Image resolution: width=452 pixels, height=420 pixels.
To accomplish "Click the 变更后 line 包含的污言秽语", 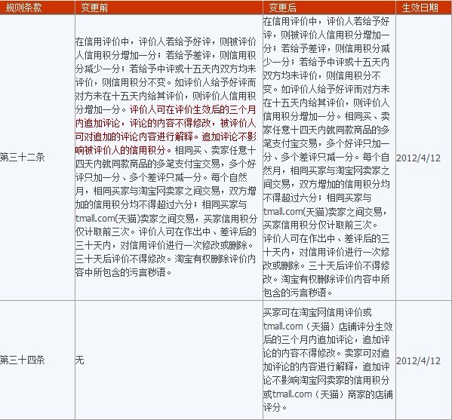I will click(298, 293).
